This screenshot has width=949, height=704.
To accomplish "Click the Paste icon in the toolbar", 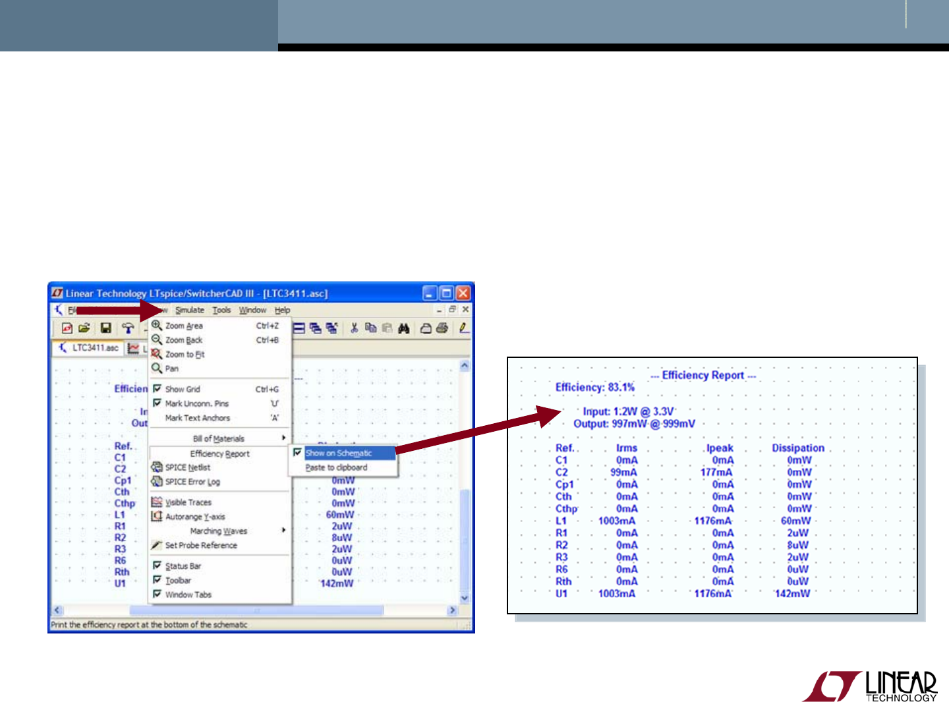I will (x=387, y=328).
